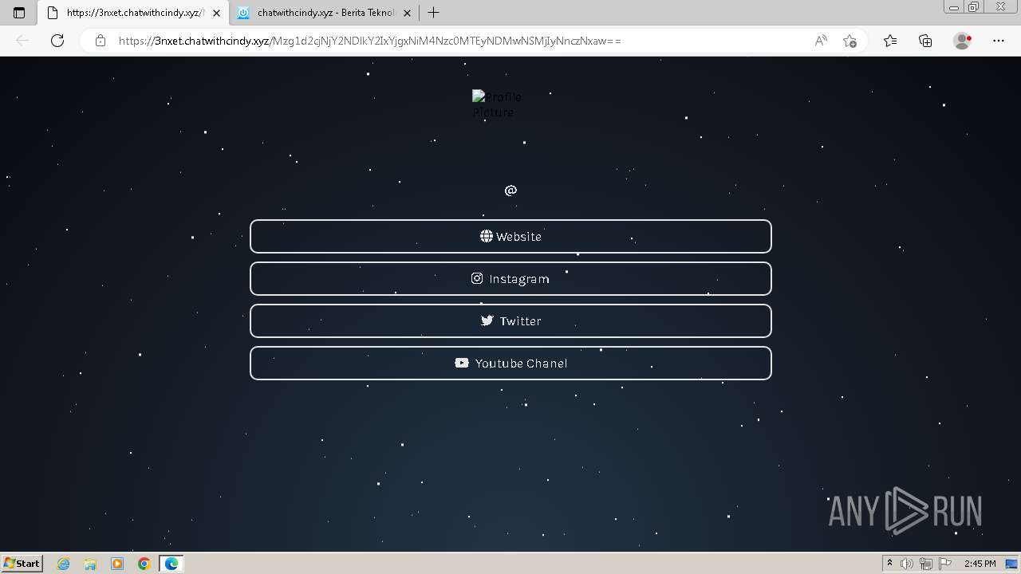Show hidden tray icons
Image resolution: width=1021 pixels, height=574 pixels.
889,564
